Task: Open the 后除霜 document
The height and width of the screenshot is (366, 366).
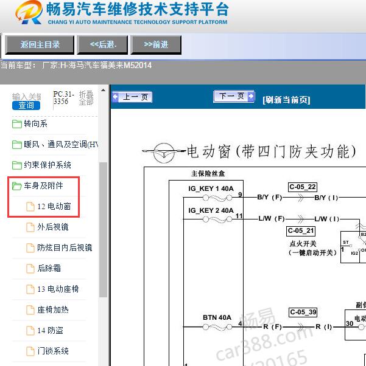Action: point(49,268)
